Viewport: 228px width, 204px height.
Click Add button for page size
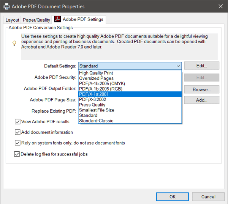pyautogui.click(x=201, y=100)
